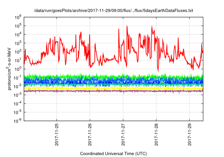Viewport: 224px width, 157px height.
Task: Click the purple flux data line
Action: (113, 91)
